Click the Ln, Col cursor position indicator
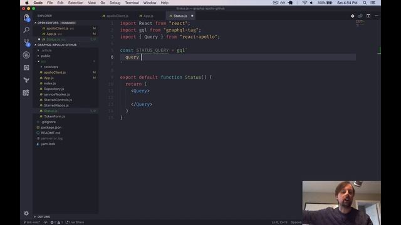This screenshot has width=401, height=225. [279, 222]
